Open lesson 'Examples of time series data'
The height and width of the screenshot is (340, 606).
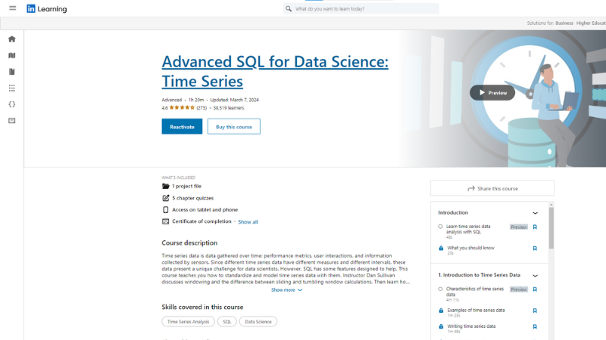pyautogui.click(x=476, y=310)
